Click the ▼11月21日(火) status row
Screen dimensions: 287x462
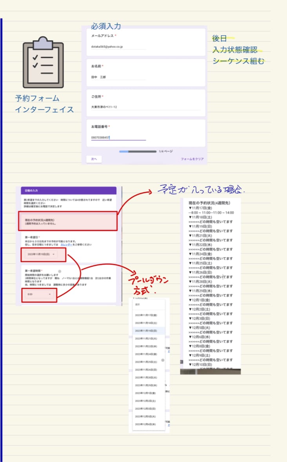point(200,235)
